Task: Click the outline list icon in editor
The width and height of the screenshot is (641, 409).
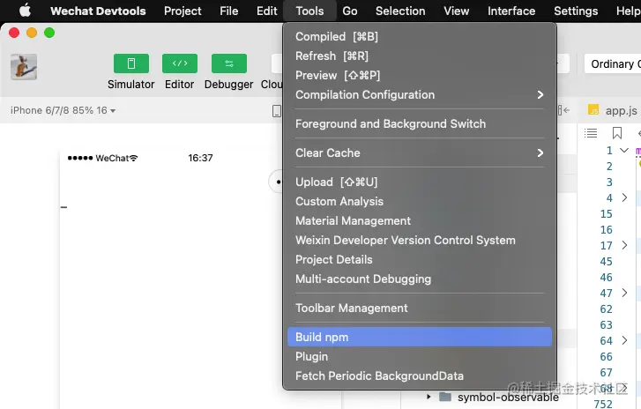Action: [592, 133]
